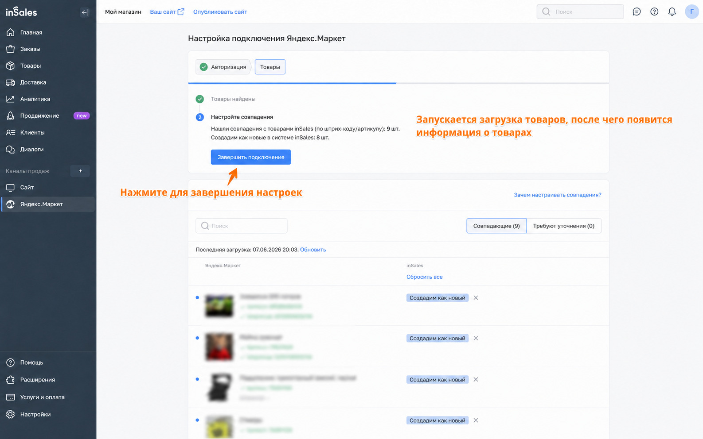Click the Продвижение rocket icon

click(x=10, y=116)
